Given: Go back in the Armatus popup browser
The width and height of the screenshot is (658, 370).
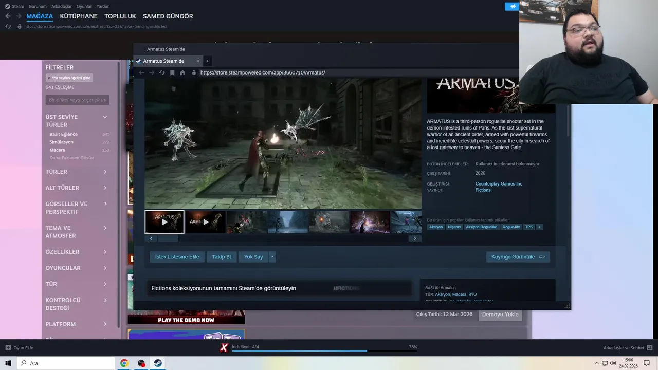Looking at the screenshot, I should (141, 72).
